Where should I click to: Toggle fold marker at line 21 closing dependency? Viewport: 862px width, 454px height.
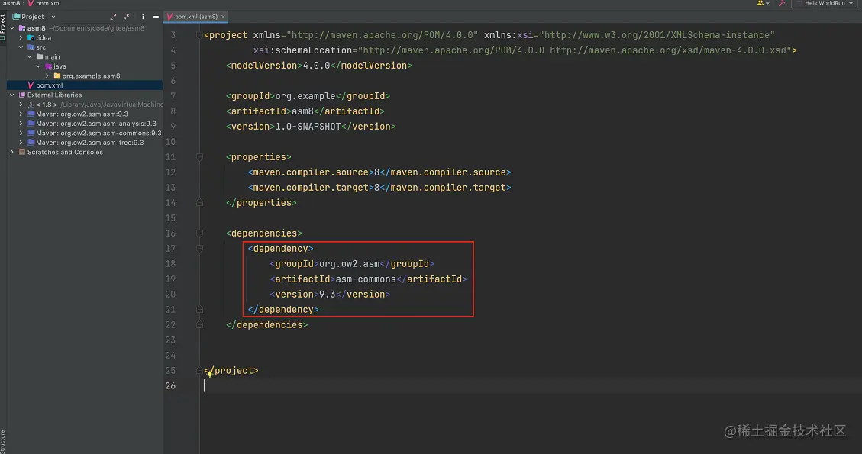tap(199, 310)
